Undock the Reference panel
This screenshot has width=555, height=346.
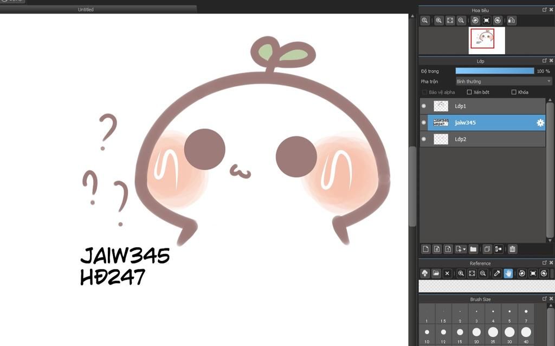tap(544, 263)
